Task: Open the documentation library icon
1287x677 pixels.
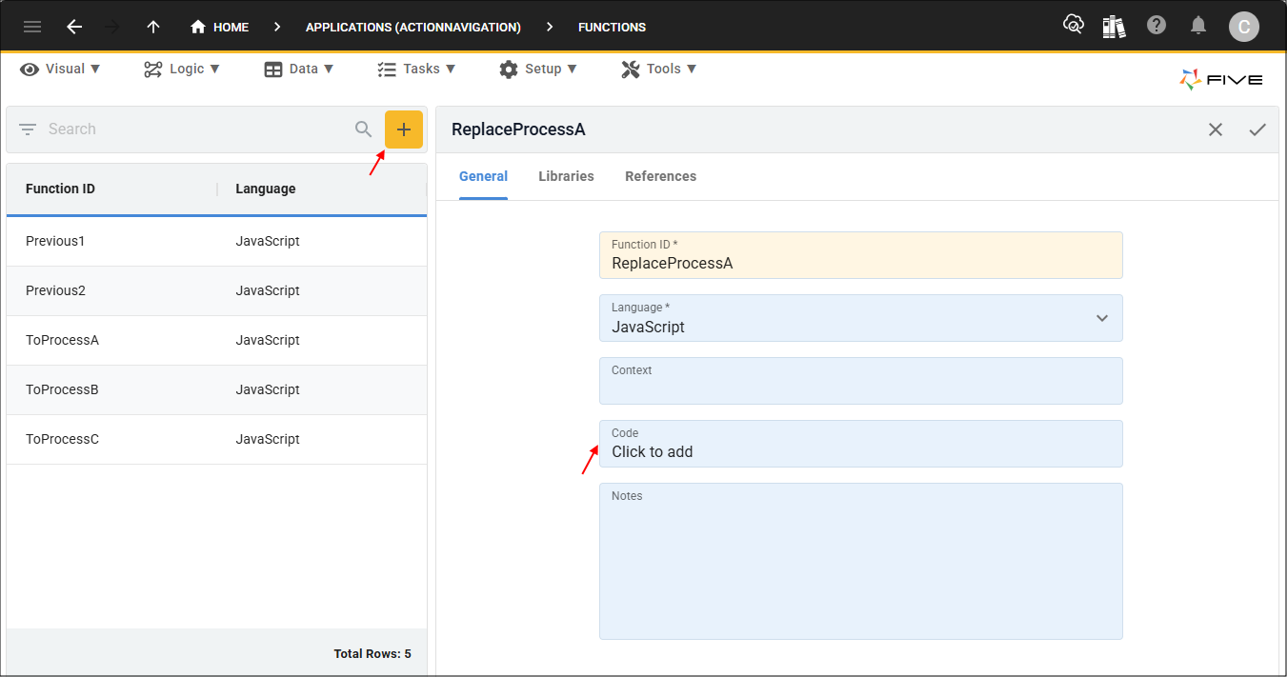Action: [x=1115, y=25]
